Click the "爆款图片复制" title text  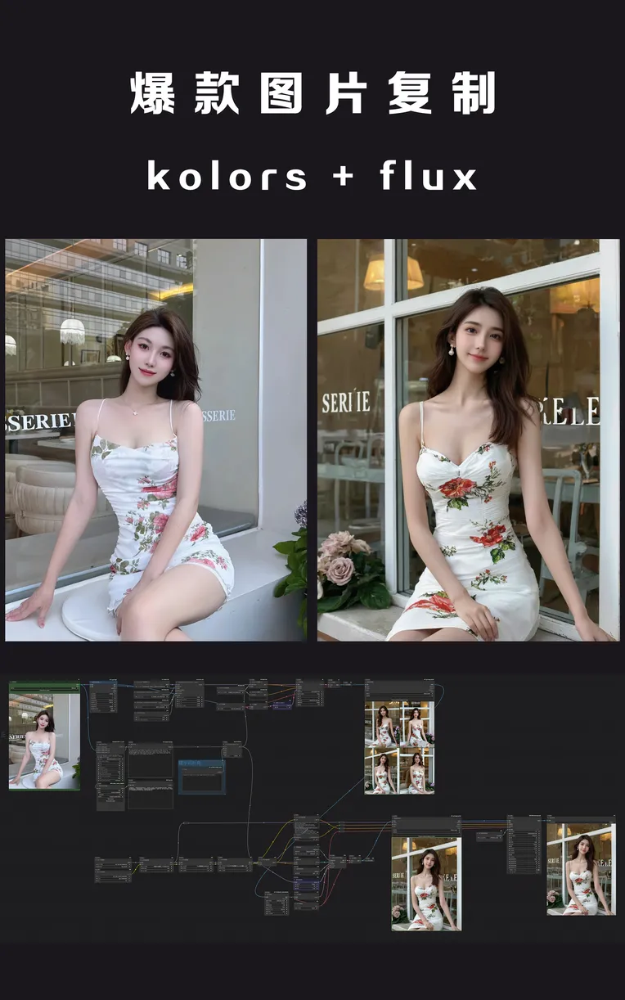click(x=312, y=95)
